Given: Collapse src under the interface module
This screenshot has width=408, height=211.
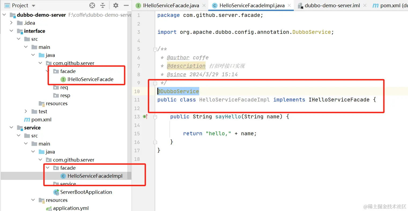Looking at the screenshot, I should point(18,39).
